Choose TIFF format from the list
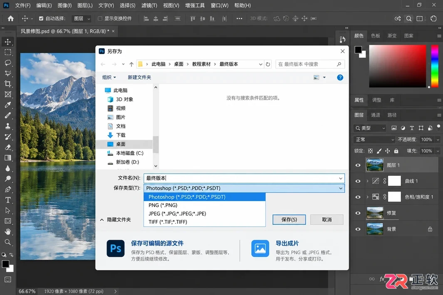This screenshot has width=443, height=295. click(205, 222)
